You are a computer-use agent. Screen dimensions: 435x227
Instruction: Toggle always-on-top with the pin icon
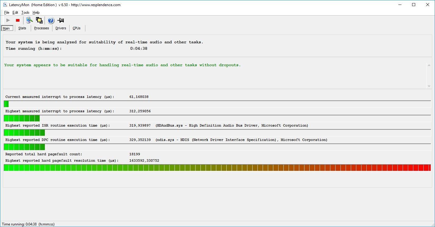61,20
